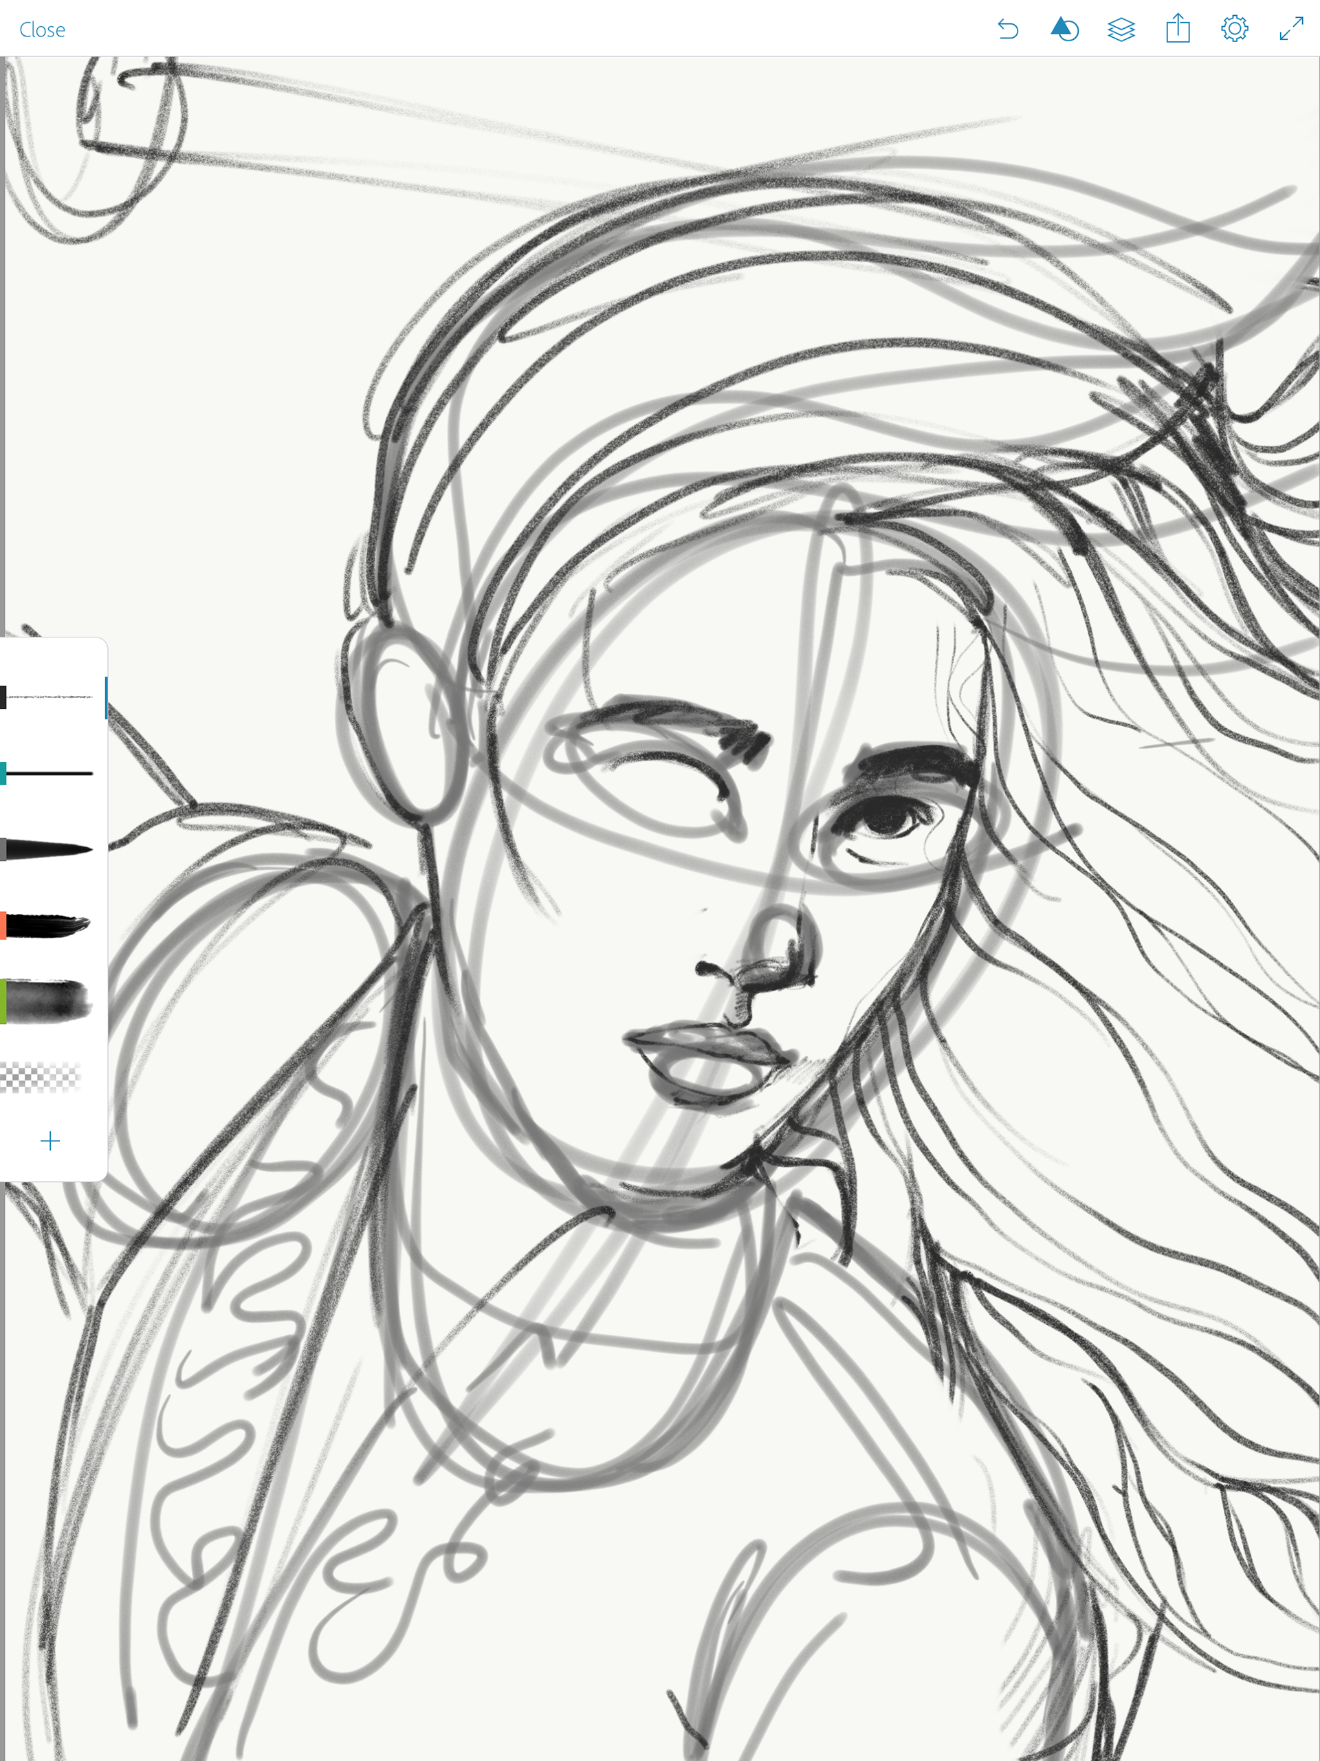Select the graphite pencil brush
This screenshot has height=1761, width=1320.
pos(50,697)
